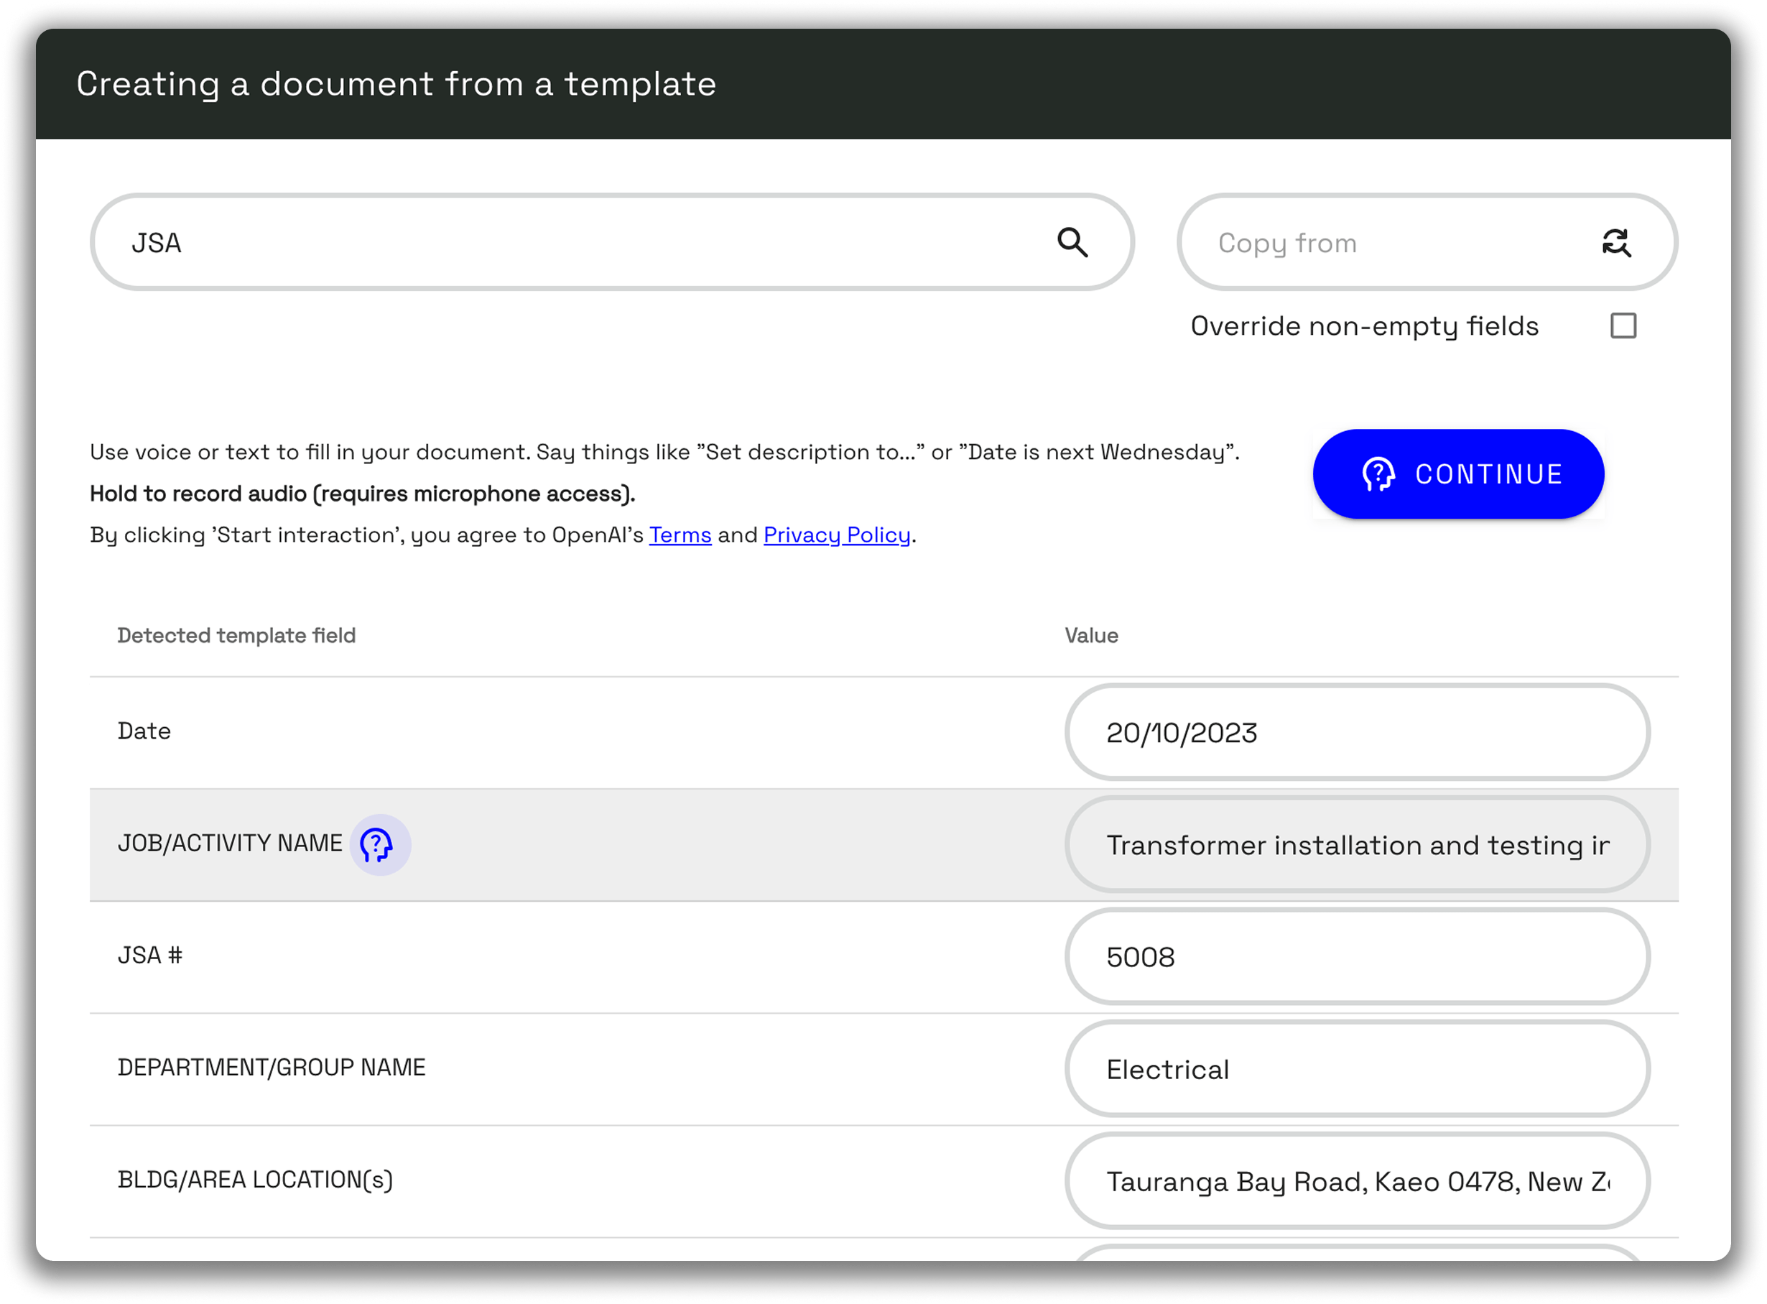
Task: Click the copy/sync icon in the Copy from field
Action: 1615,242
